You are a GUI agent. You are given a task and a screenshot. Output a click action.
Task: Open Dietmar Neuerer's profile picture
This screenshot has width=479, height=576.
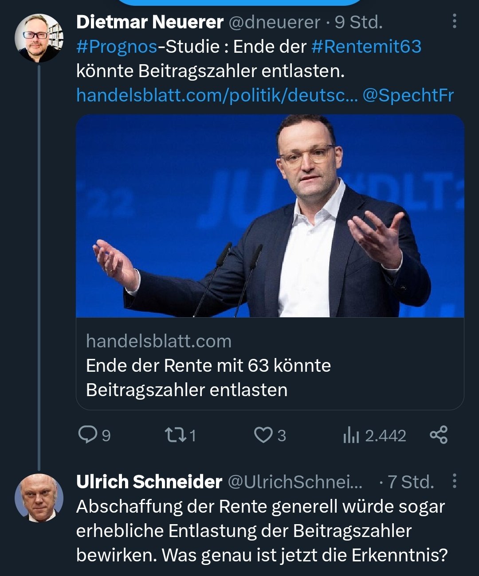pyautogui.click(x=39, y=38)
